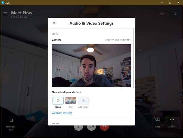
Task: Add a custom background image
Action: click(x=83, y=101)
